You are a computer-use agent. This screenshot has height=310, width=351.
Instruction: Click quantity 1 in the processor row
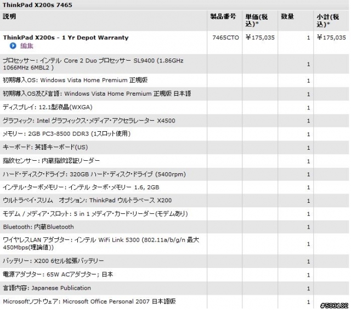click(308, 65)
